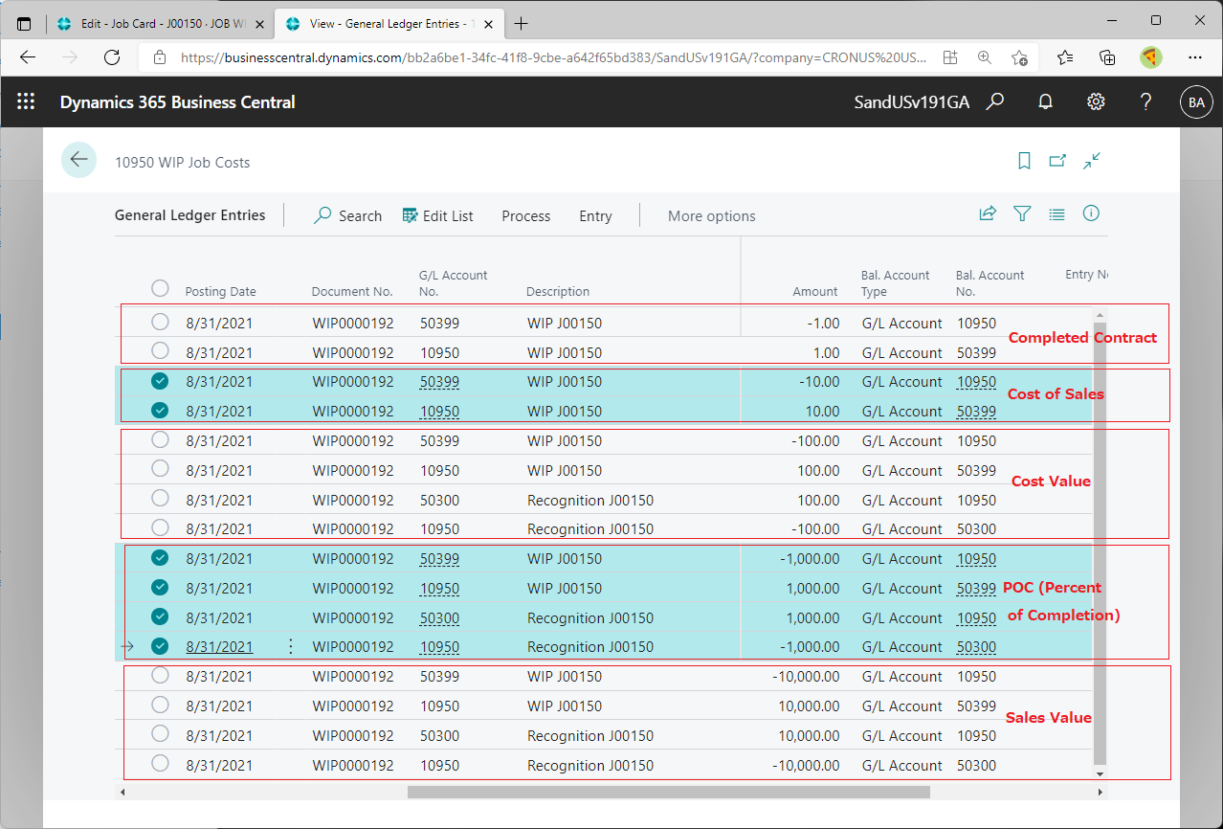This screenshot has width=1223, height=829.
Task: Open the Settings gear in header
Action: 1096,102
